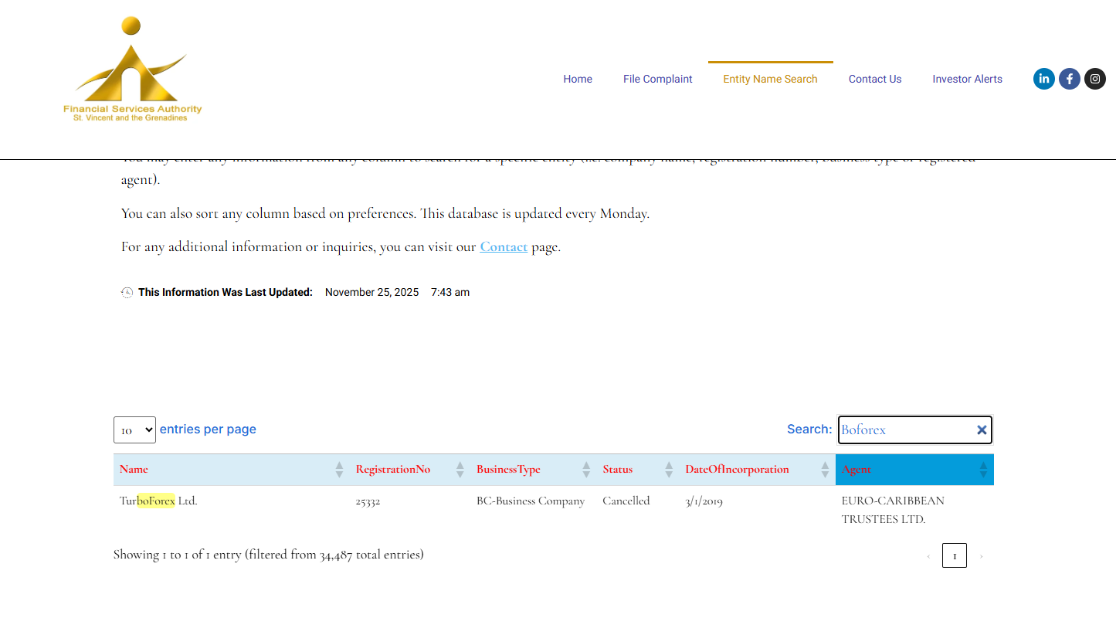
Task: Sort by DateOfIncorporation column arrows
Action: (825, 470)
